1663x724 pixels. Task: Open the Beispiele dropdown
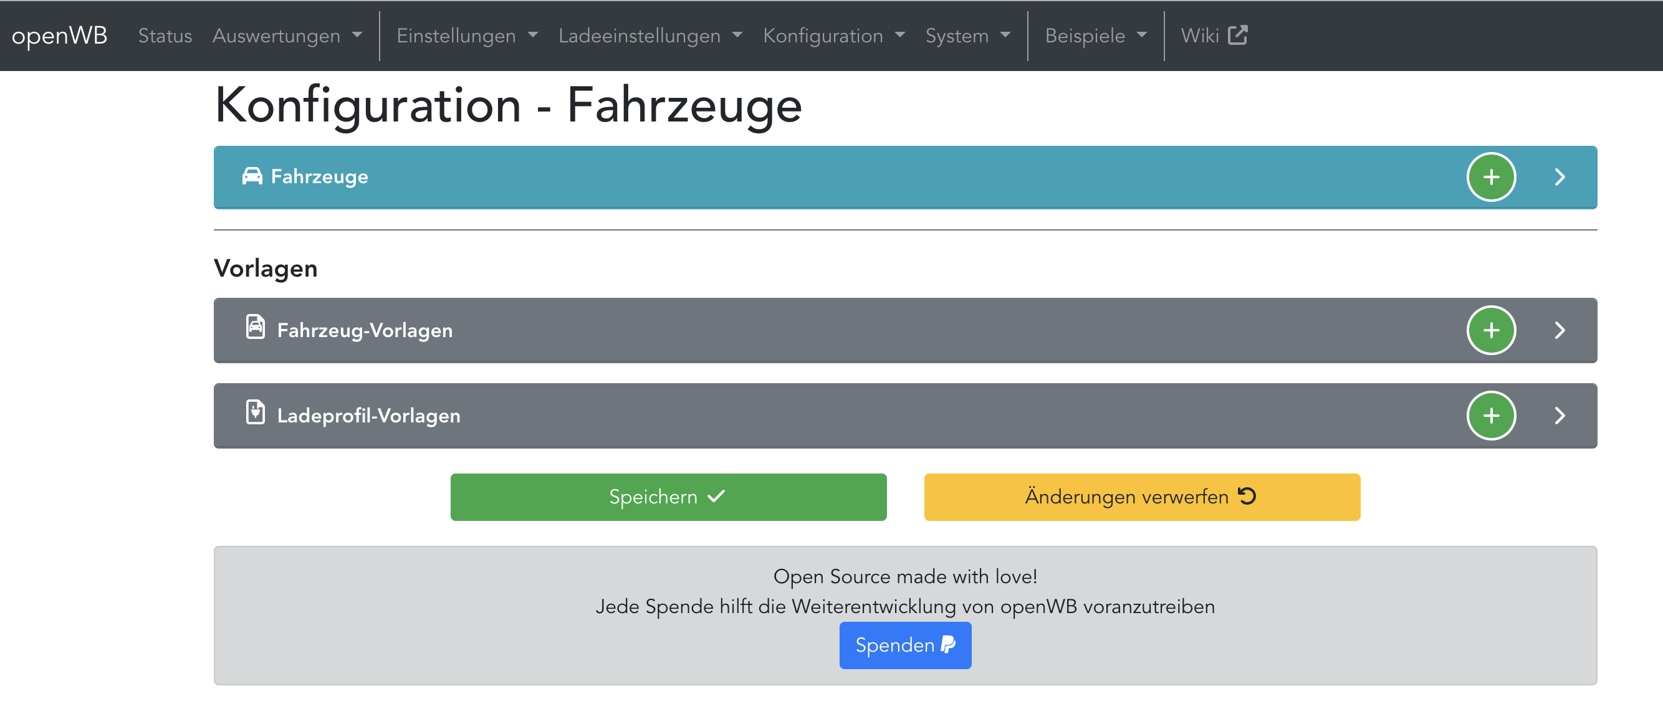pos(1095,36)
